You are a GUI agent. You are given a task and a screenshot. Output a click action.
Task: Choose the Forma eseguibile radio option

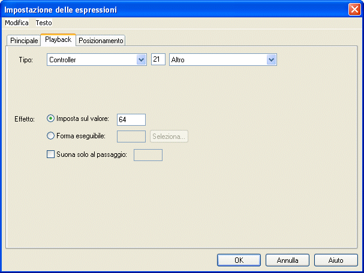(50, 136)
